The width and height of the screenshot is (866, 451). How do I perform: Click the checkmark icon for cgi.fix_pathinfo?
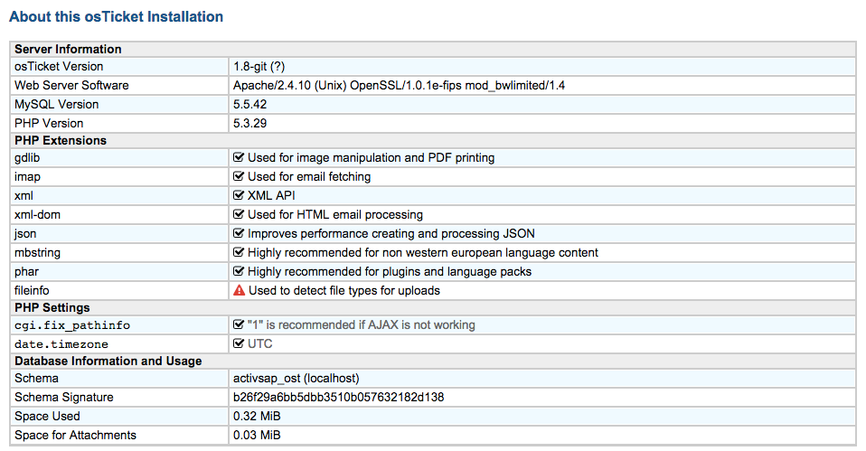[x=239, y=324]
